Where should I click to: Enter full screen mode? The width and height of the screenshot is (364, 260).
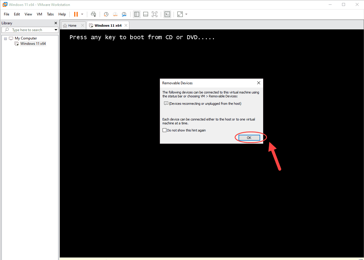click(154, 14)
